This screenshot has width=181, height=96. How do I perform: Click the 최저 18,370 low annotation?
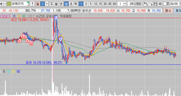44,63
